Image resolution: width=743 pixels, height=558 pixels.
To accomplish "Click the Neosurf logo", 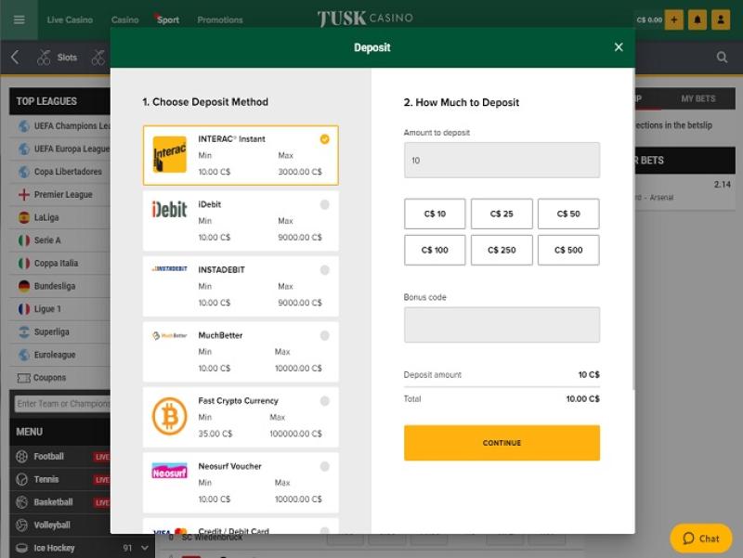I will tap(169, 471).
